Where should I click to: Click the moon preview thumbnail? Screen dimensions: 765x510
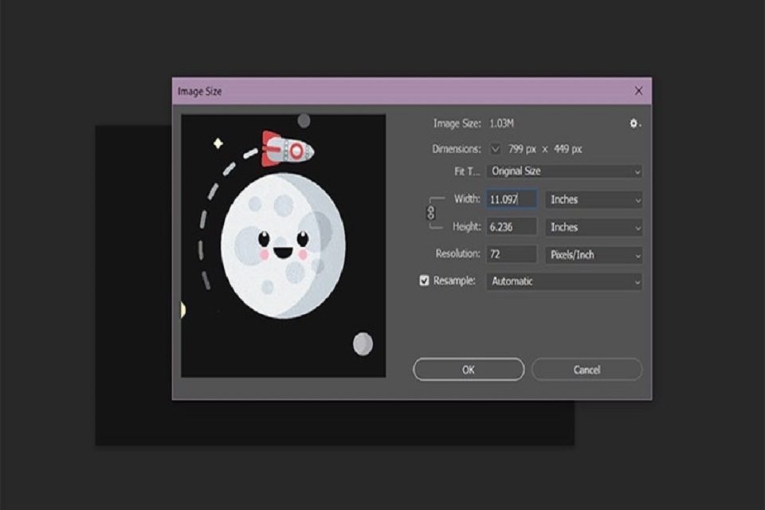pos(283,246)
